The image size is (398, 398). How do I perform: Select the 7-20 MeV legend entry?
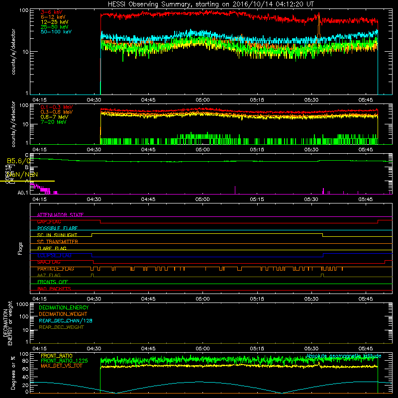pos(53,122)
